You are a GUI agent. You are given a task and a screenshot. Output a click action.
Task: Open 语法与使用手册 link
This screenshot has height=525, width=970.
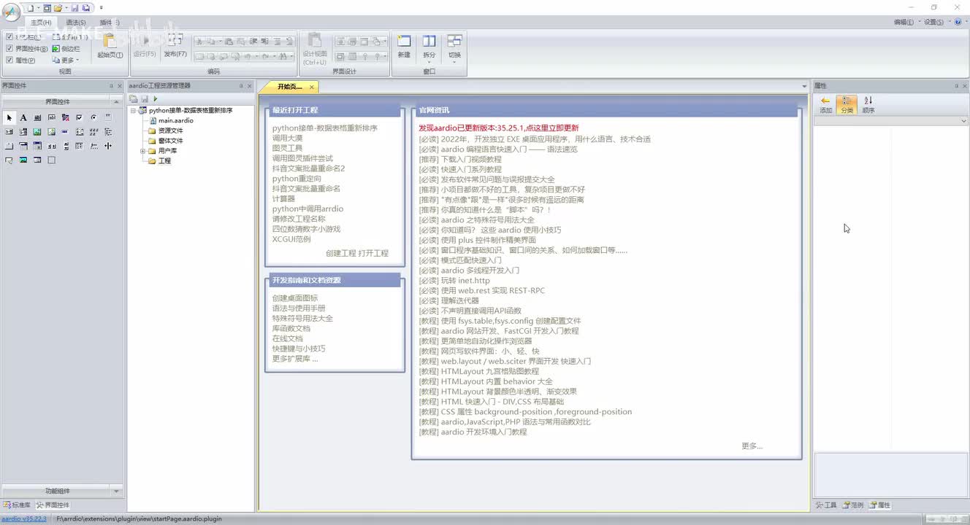tap(299, 308)
